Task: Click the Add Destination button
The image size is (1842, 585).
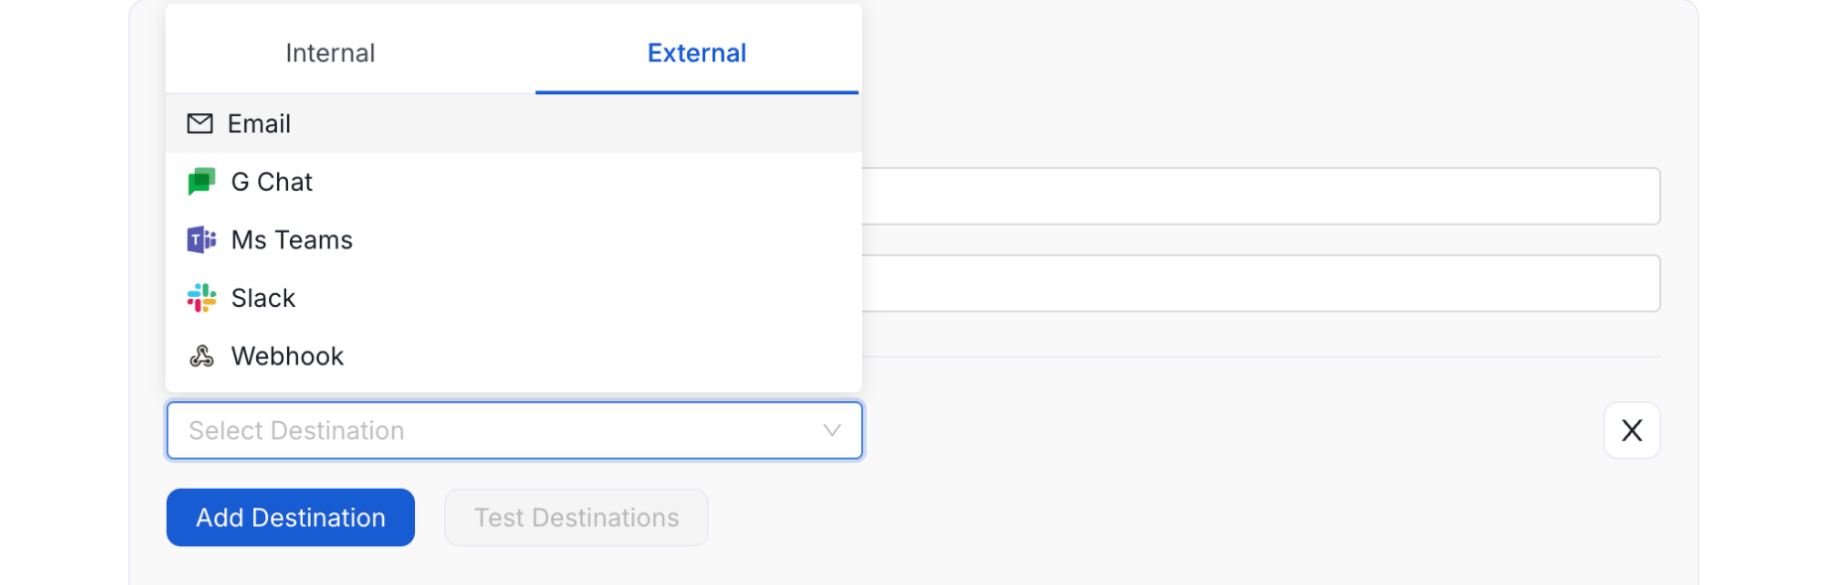Action: [290, 517]
